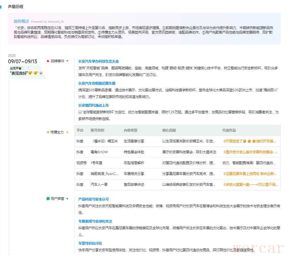288x257 pixels.
Task: Click the green chat icon beside 用户声音
Action: (x=48, y=199)
